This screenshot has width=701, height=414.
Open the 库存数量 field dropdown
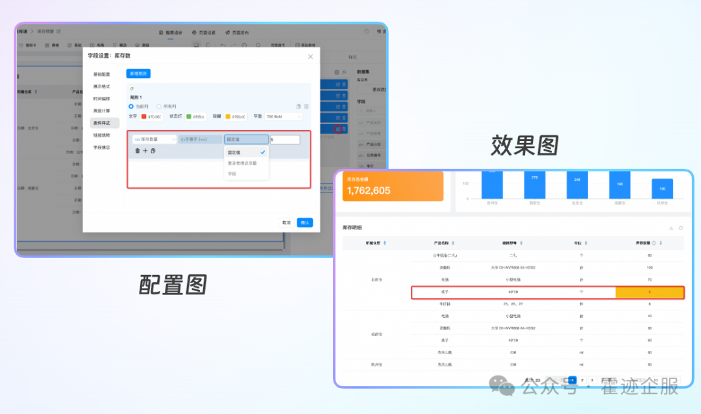pyautogui.click(x=154, y=139)
